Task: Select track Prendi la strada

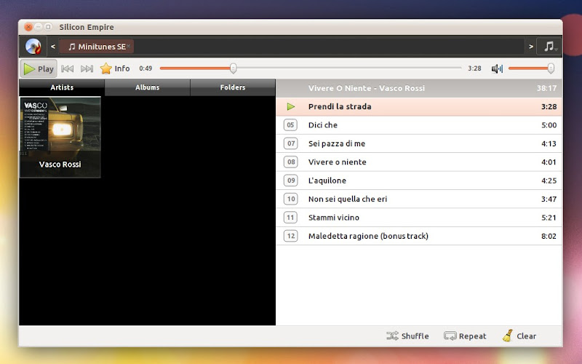Action: point(419,106)
